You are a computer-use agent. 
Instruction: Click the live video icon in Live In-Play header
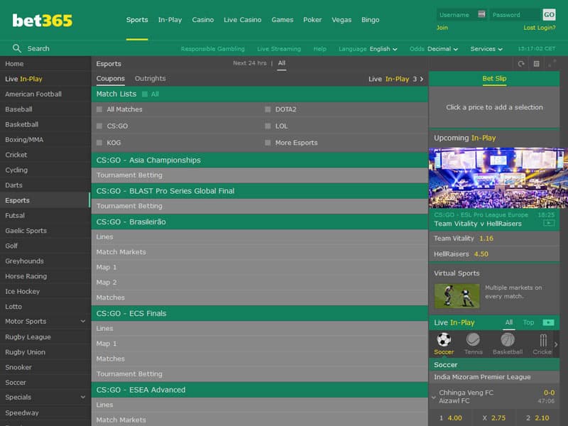tap(547, 322)
